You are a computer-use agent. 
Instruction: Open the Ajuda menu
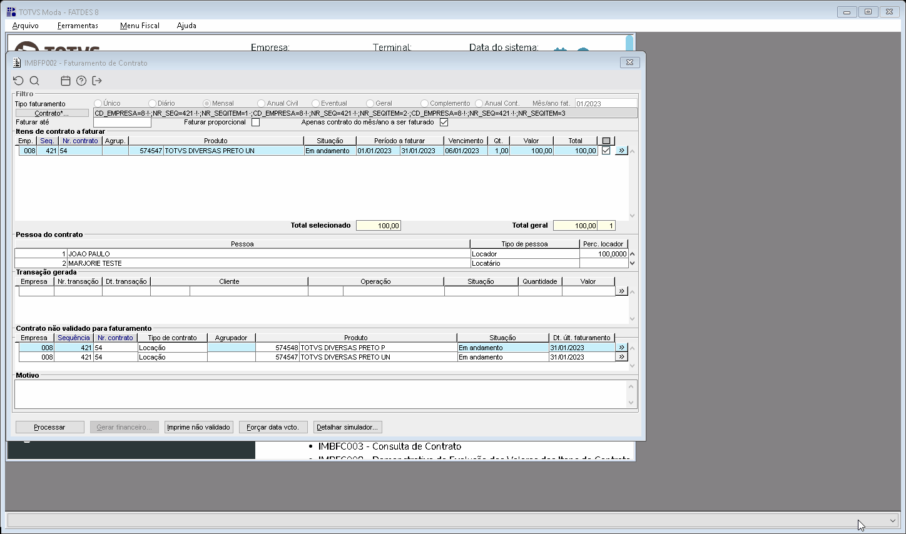coord(186,26)
